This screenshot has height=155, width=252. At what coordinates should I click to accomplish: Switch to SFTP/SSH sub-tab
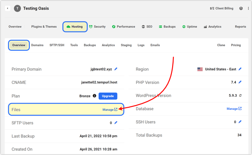[57, 45]
